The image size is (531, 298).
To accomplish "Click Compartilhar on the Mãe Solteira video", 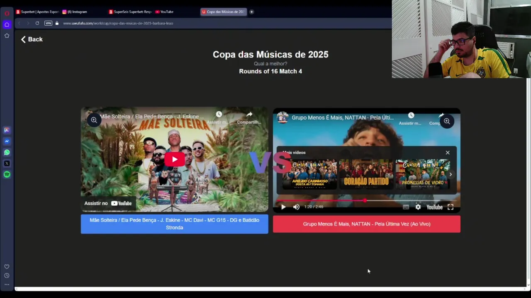I will pyautogui.click(x=249, y=118).
